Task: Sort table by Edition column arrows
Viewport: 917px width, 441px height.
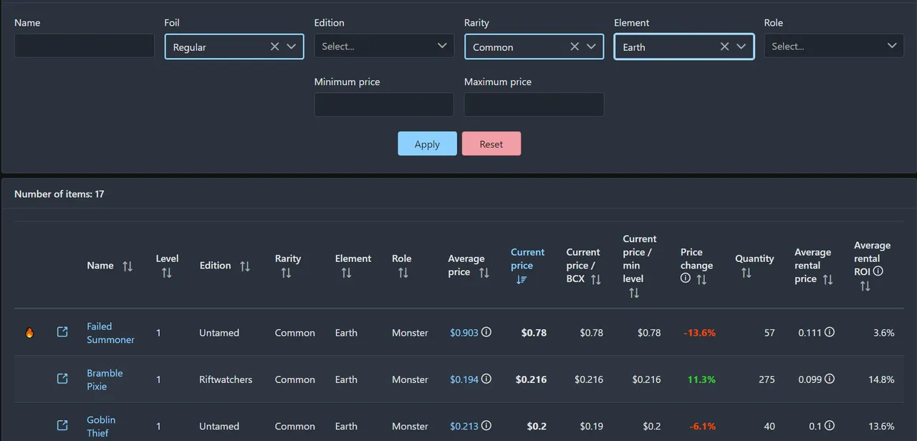Action: [244, 266]
